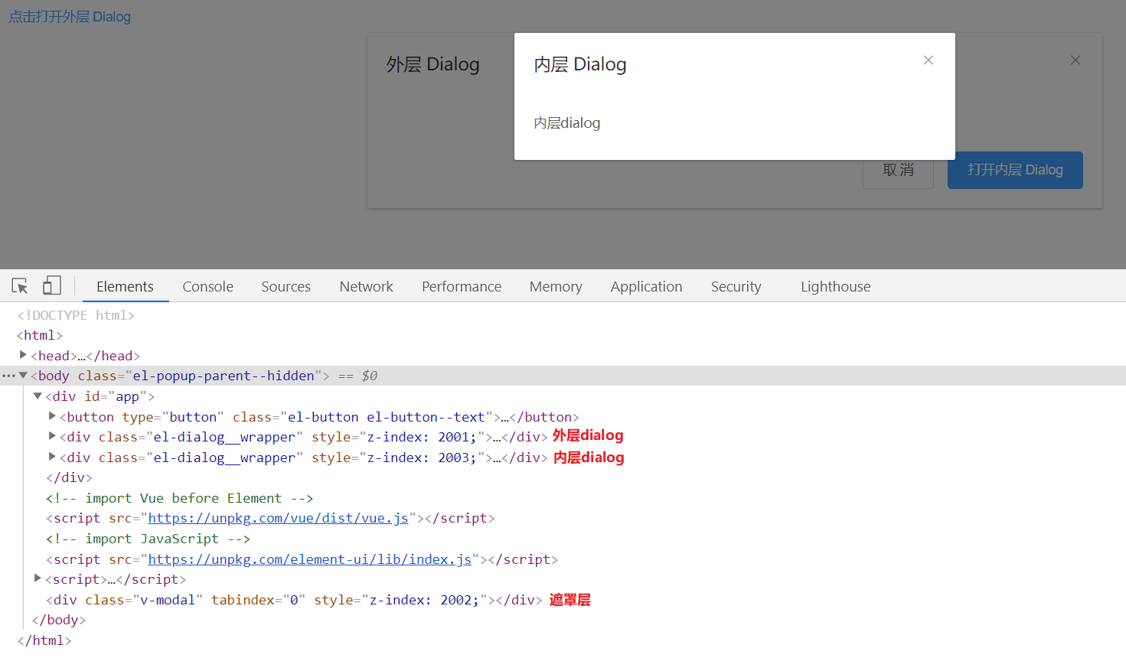Close the 内层 Dialog with its X icon
The image size is (1126, 658).
pos(928,60)
